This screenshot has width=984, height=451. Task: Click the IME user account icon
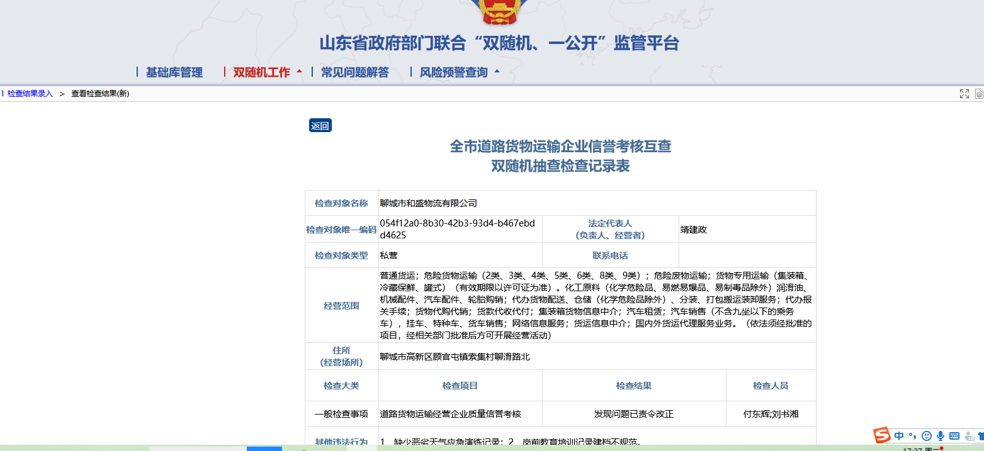(x=969, y=436)
